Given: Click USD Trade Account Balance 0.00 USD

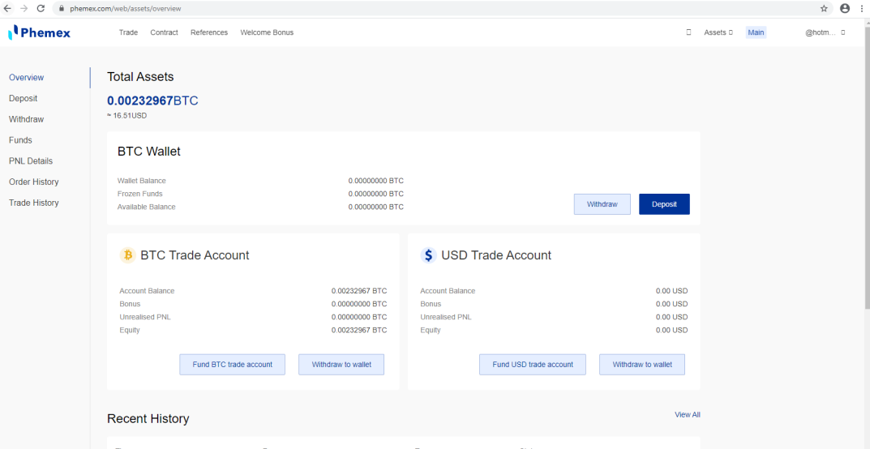Looking at the screenshot, I should coord(671,291).
